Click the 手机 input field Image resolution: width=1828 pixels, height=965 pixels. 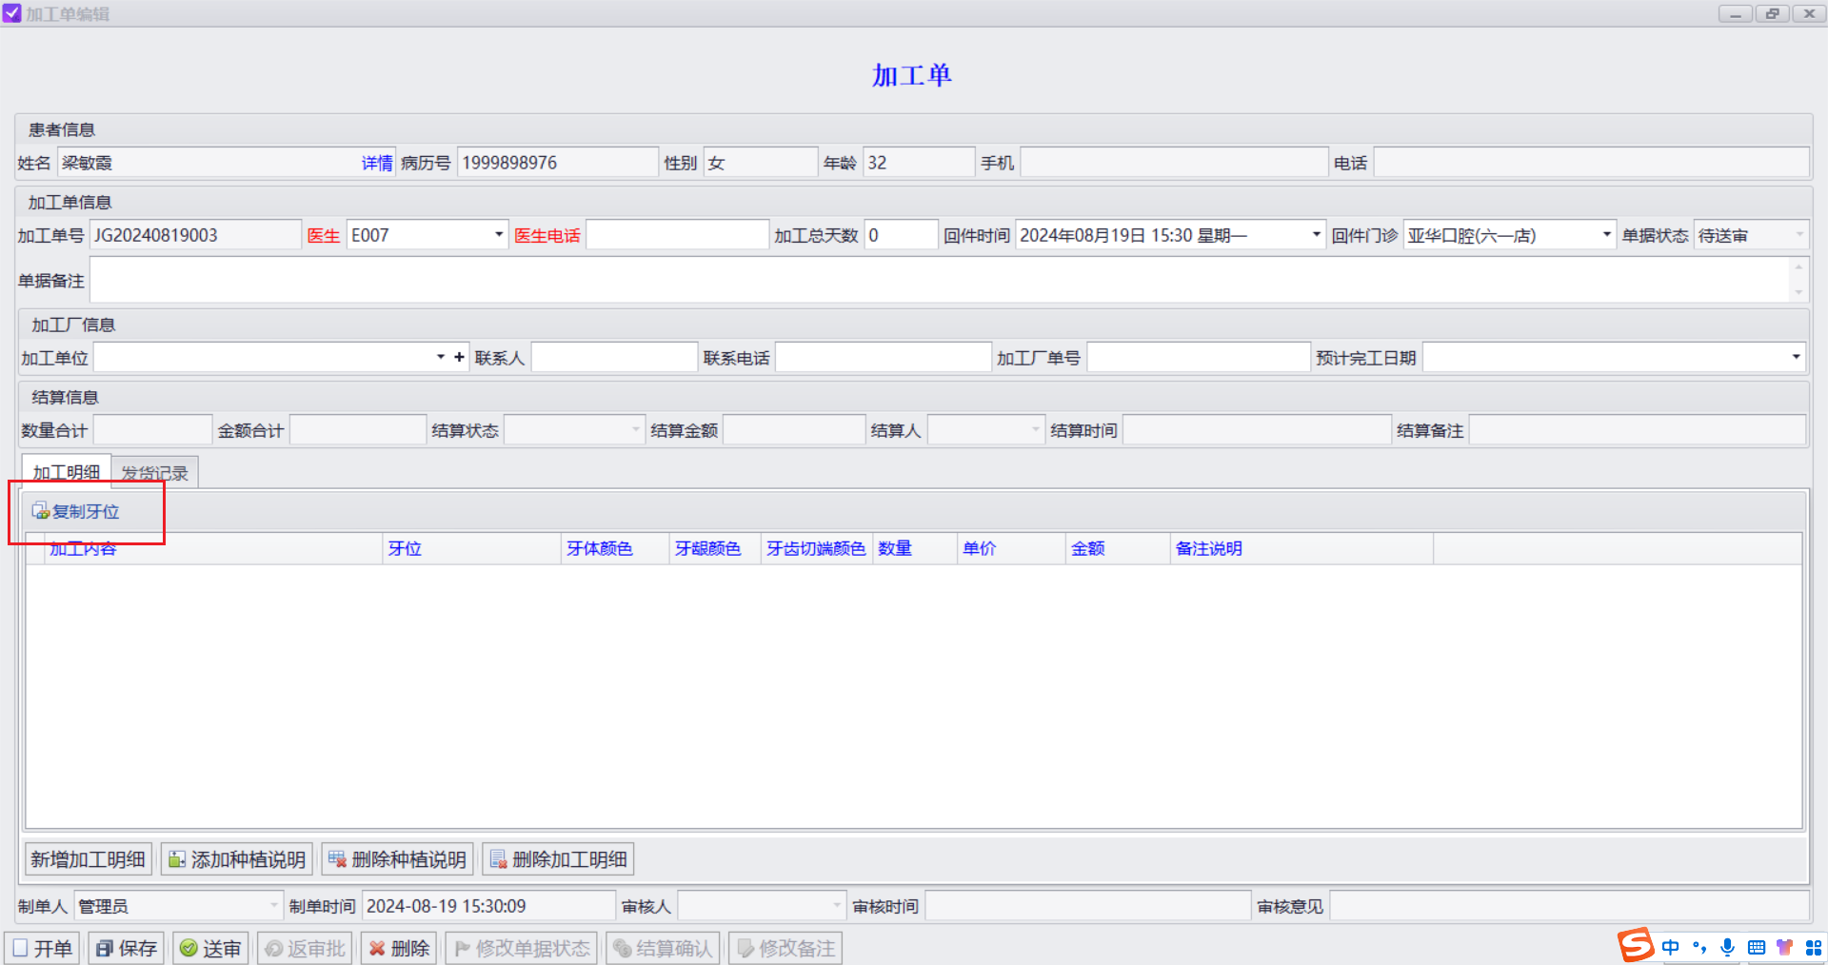[1174, 163]
